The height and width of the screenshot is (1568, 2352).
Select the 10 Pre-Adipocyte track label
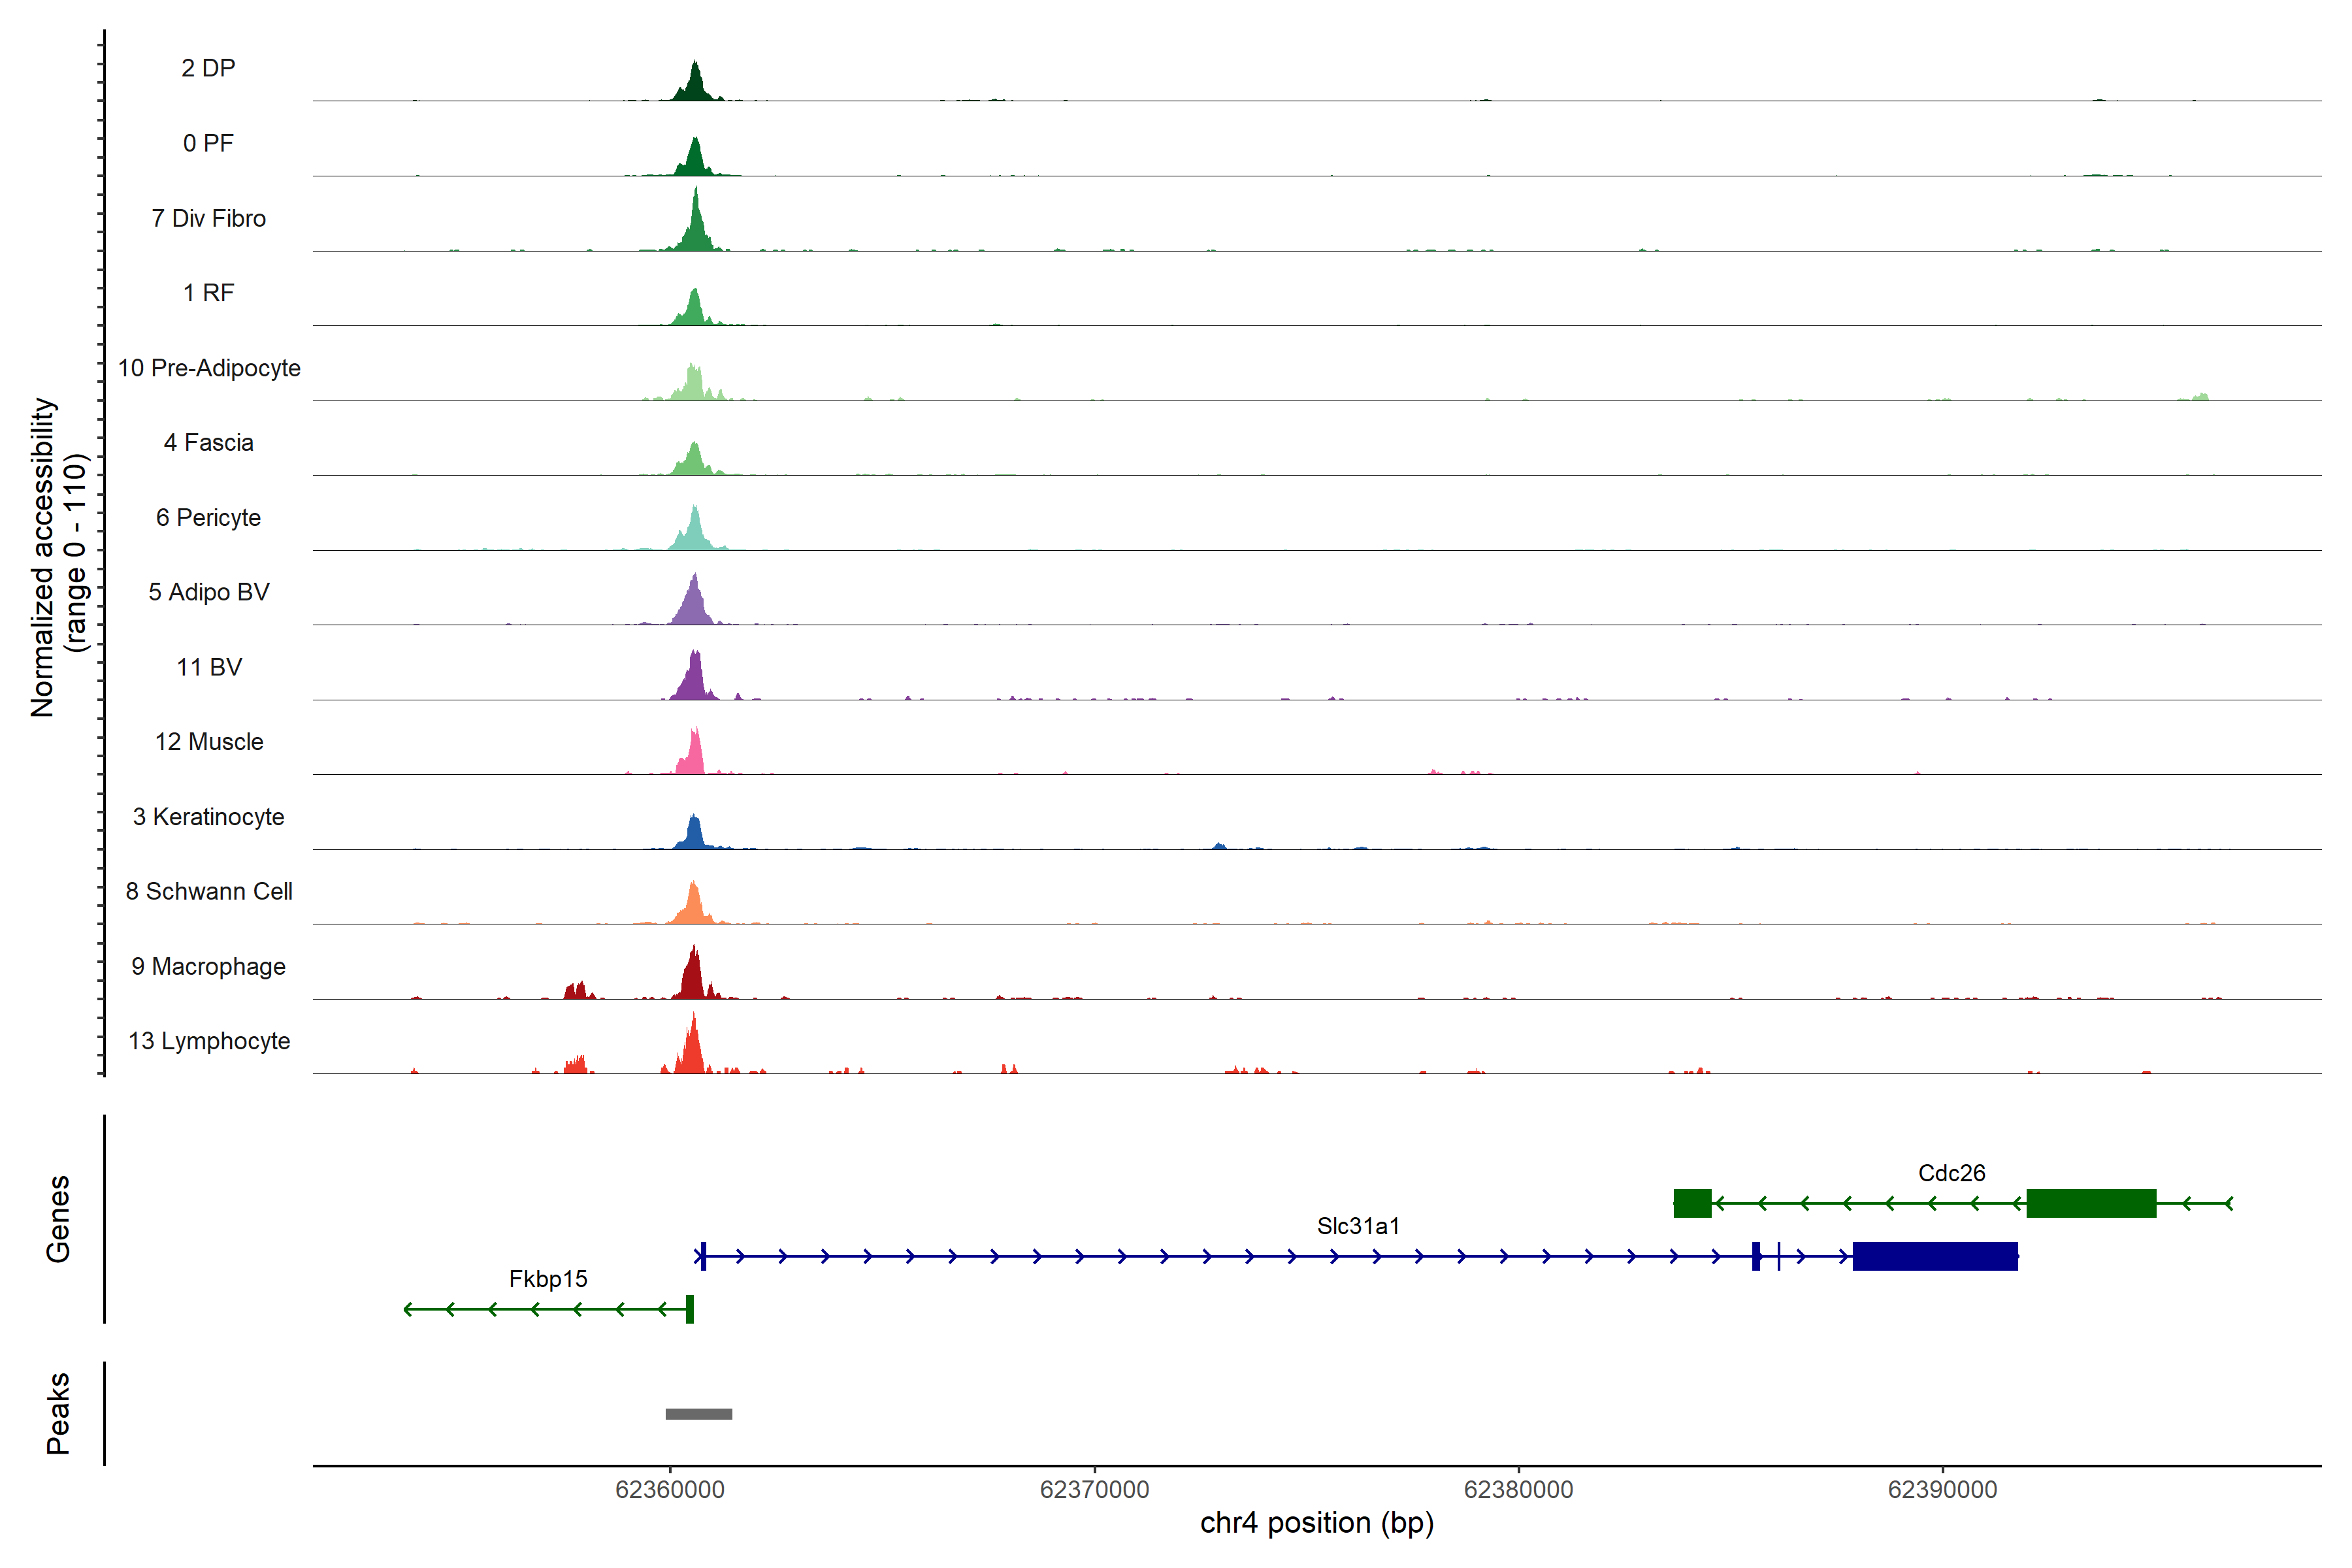click(x=209, y=368)
